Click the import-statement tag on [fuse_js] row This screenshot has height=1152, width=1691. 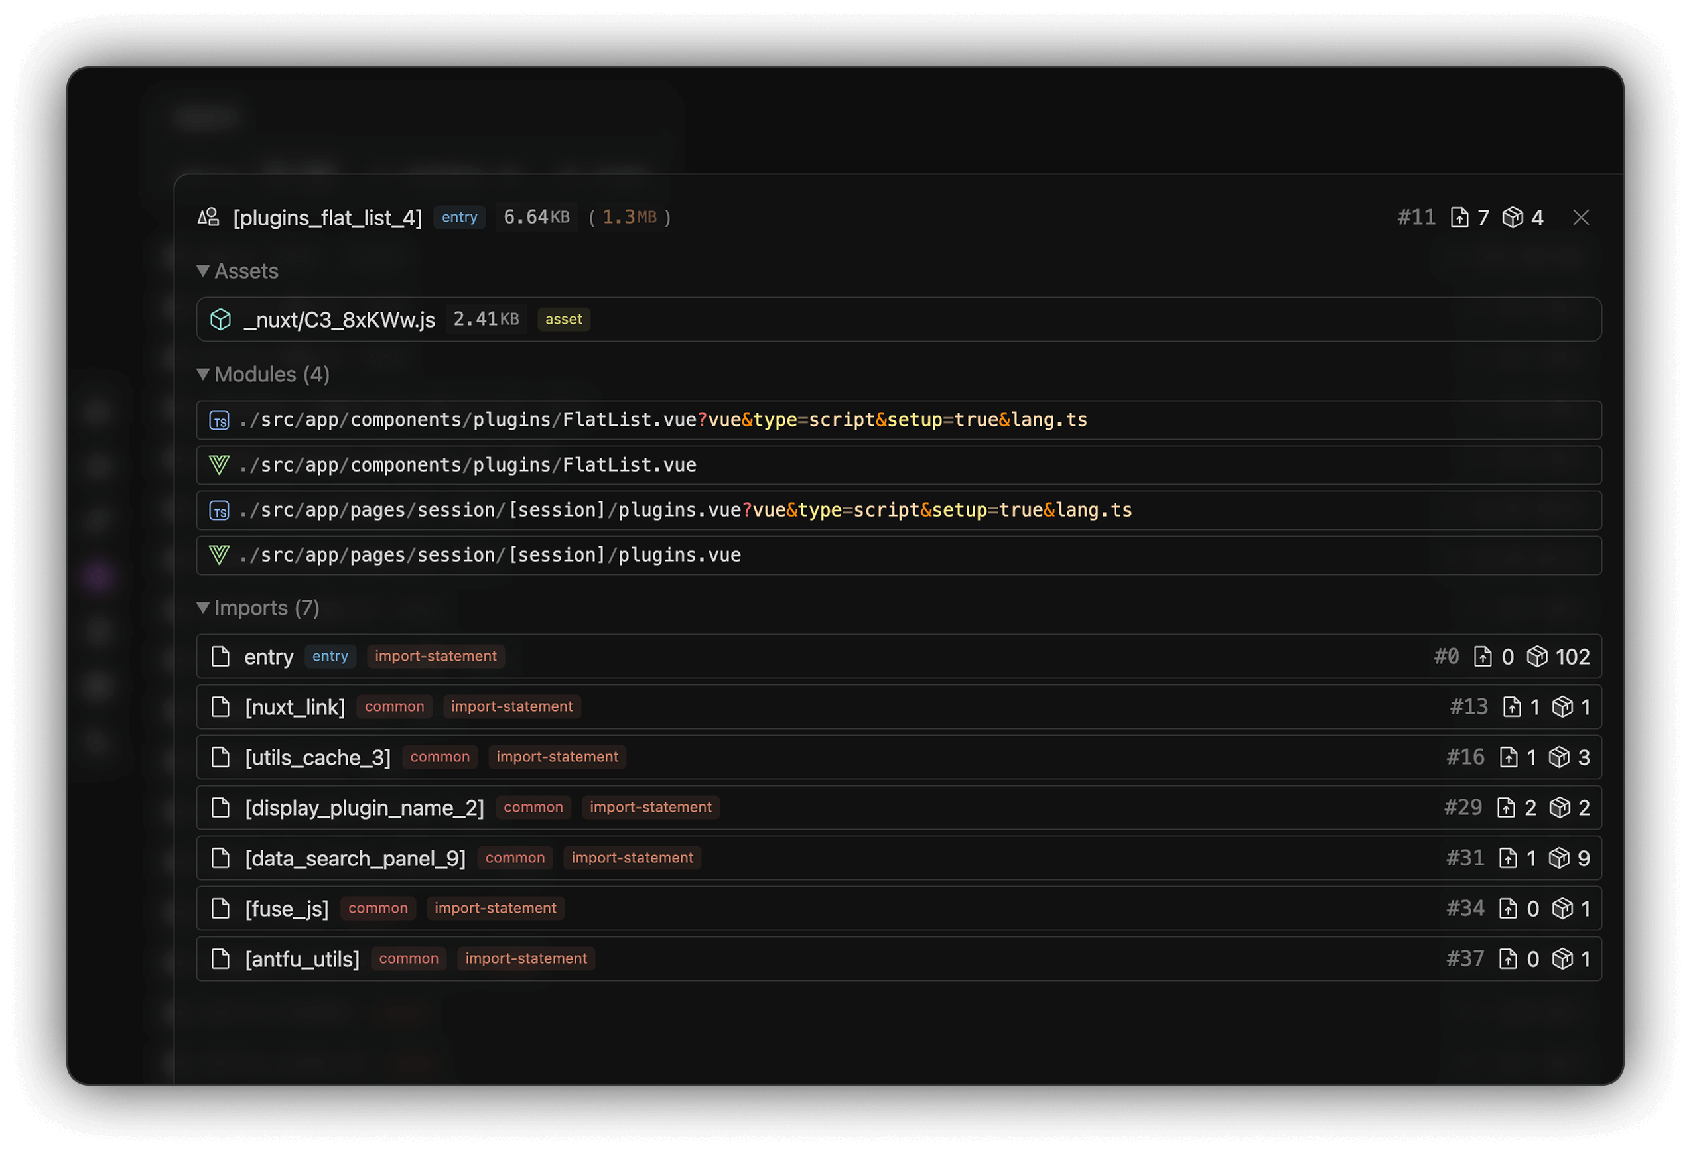point(496,909)
